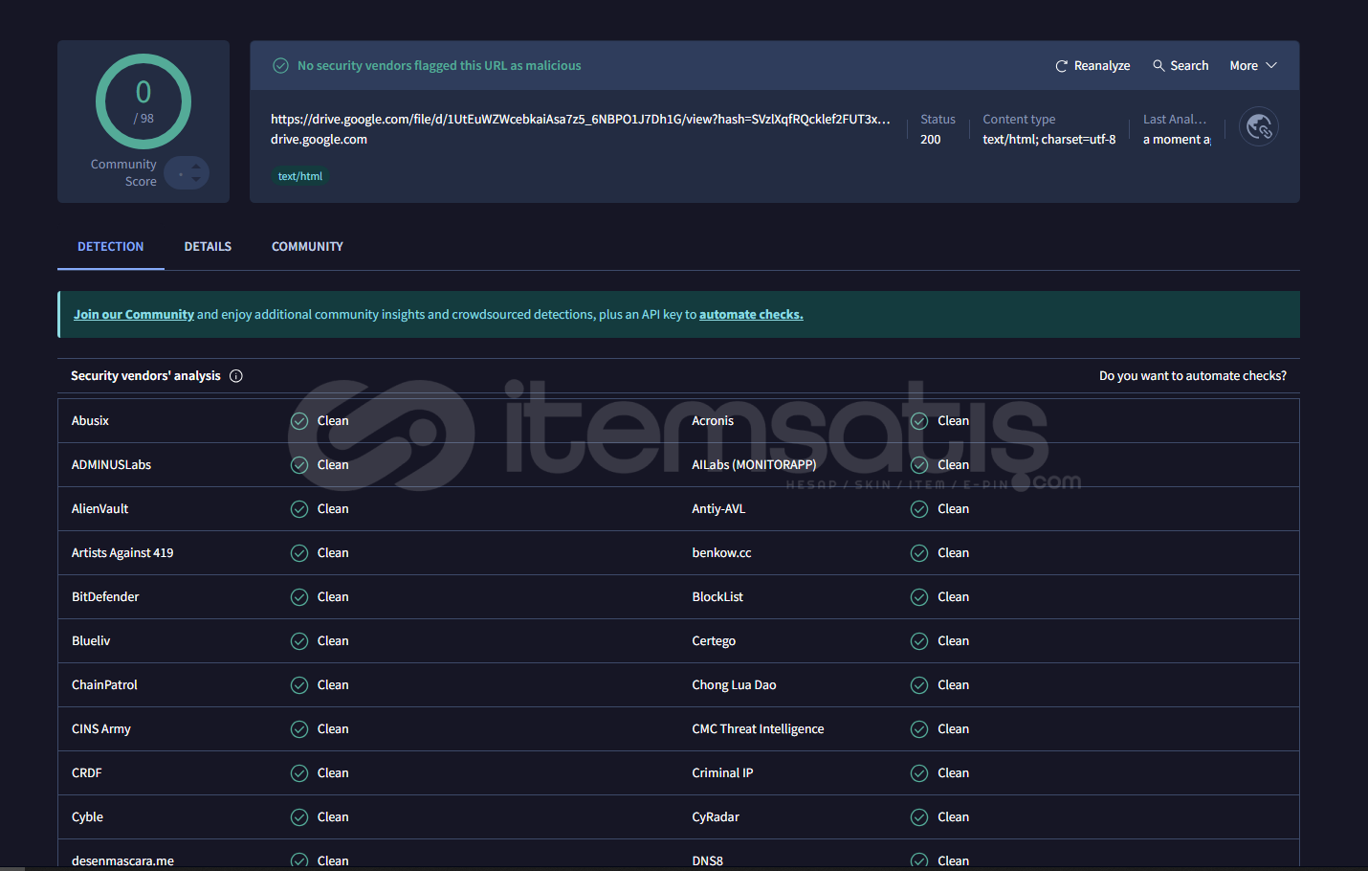The image size is (1368, 871).
Task: Click the Clean check icon for Criminal IP
Action: point(919,773)
